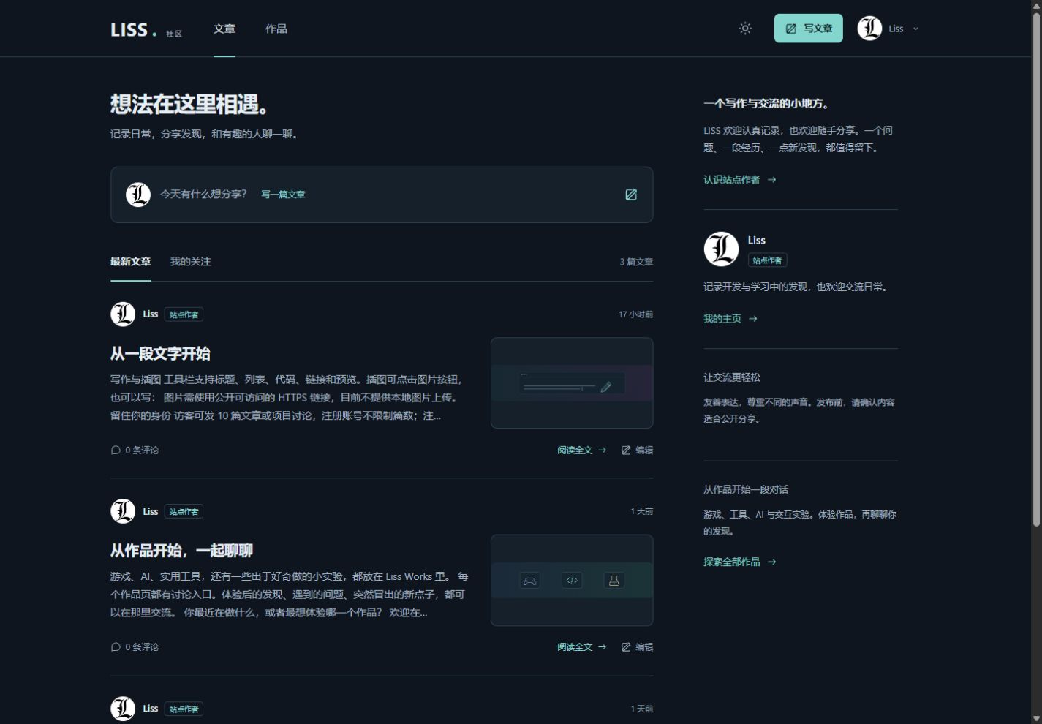1042x724 pixels.
Task: Open article titled 从一段文字开始
Action: pos(160,354)
